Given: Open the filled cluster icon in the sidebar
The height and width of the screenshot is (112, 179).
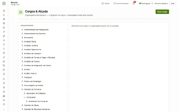Looking at the screenshot, I should point(4,96).
